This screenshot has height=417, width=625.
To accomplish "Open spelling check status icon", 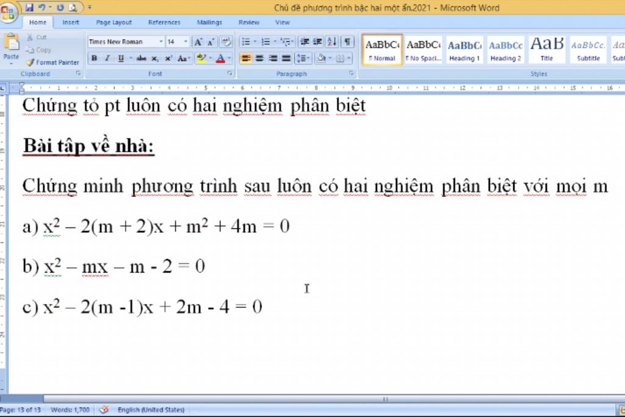I will pyautogui.click(x=104, y=410).
